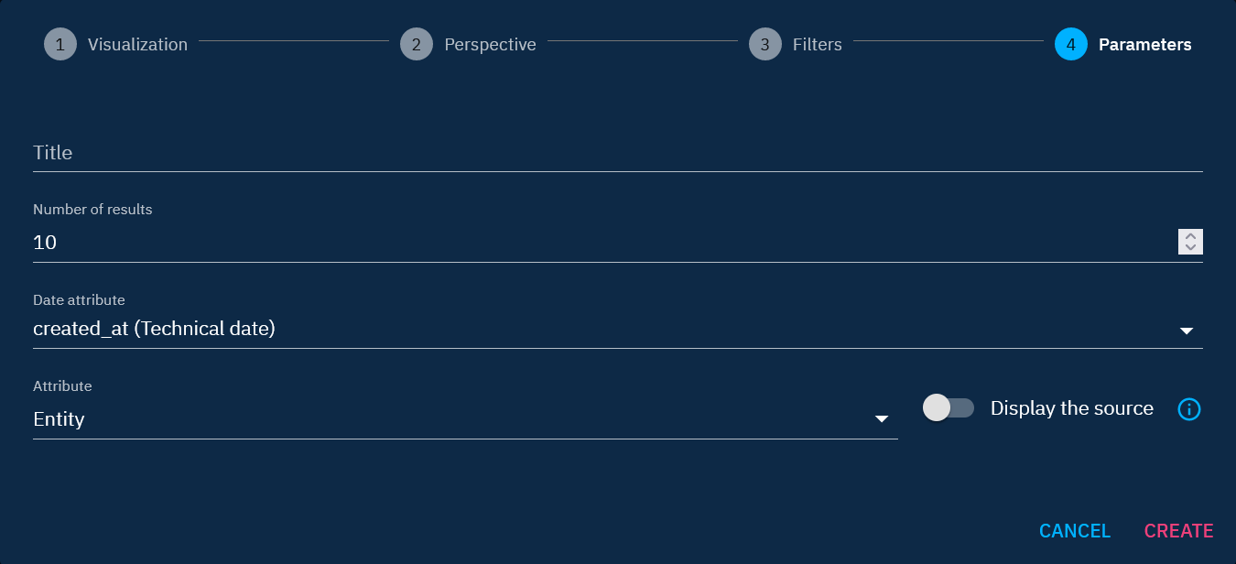
Task: Go to the Perspective step label
Action: 490,44
